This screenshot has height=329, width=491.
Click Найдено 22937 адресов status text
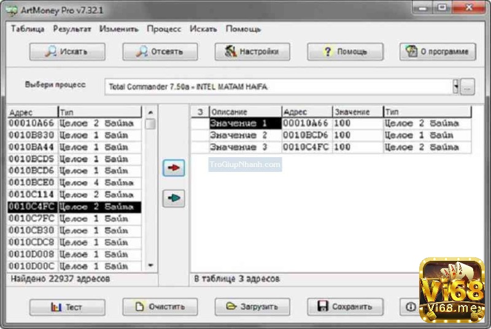[x=60, y=279]
